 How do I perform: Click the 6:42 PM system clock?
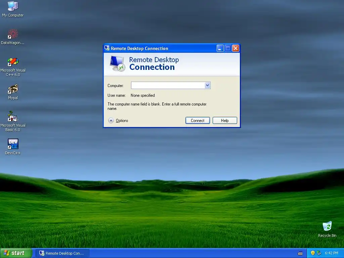(332, 253)
